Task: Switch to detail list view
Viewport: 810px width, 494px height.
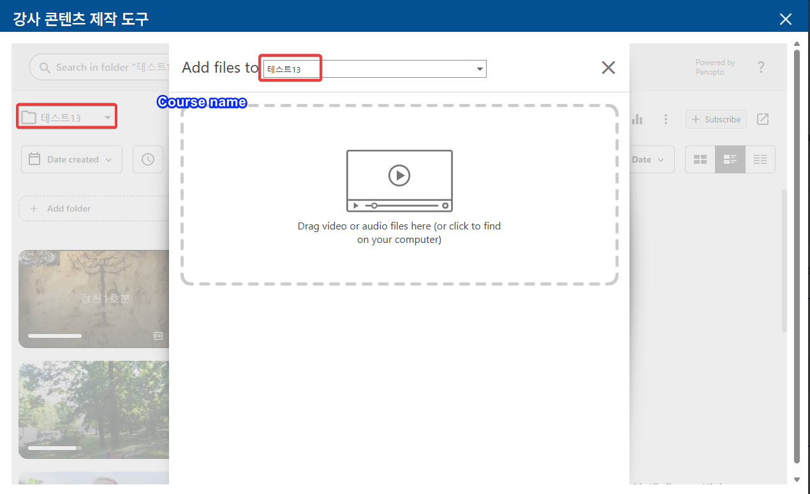Action: [x=730, y=159]
